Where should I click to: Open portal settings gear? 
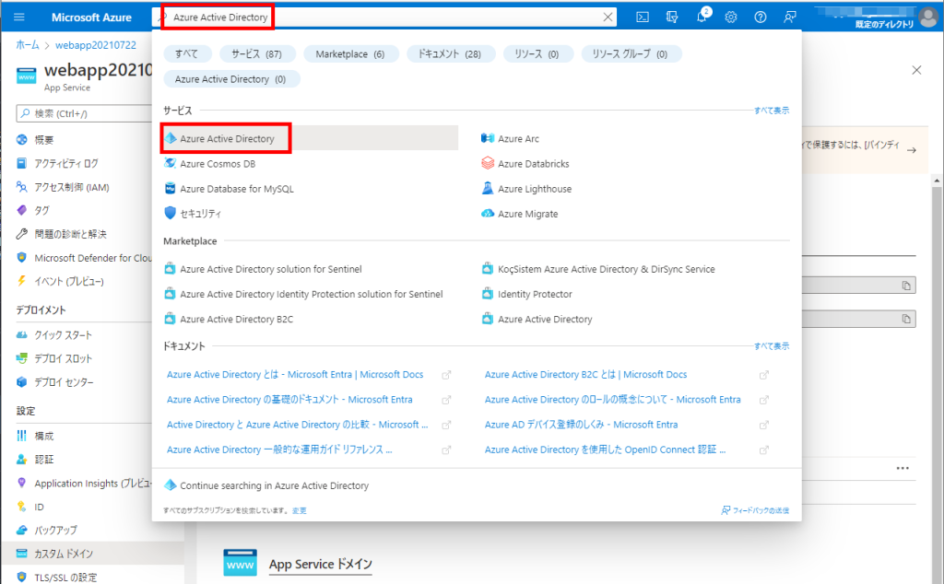pyautogui.click(x=731, y=17)
